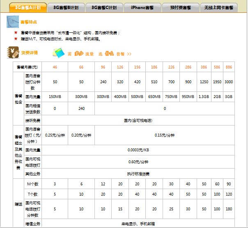Click the 1.3GB data cell

click(x=204, y=96)
